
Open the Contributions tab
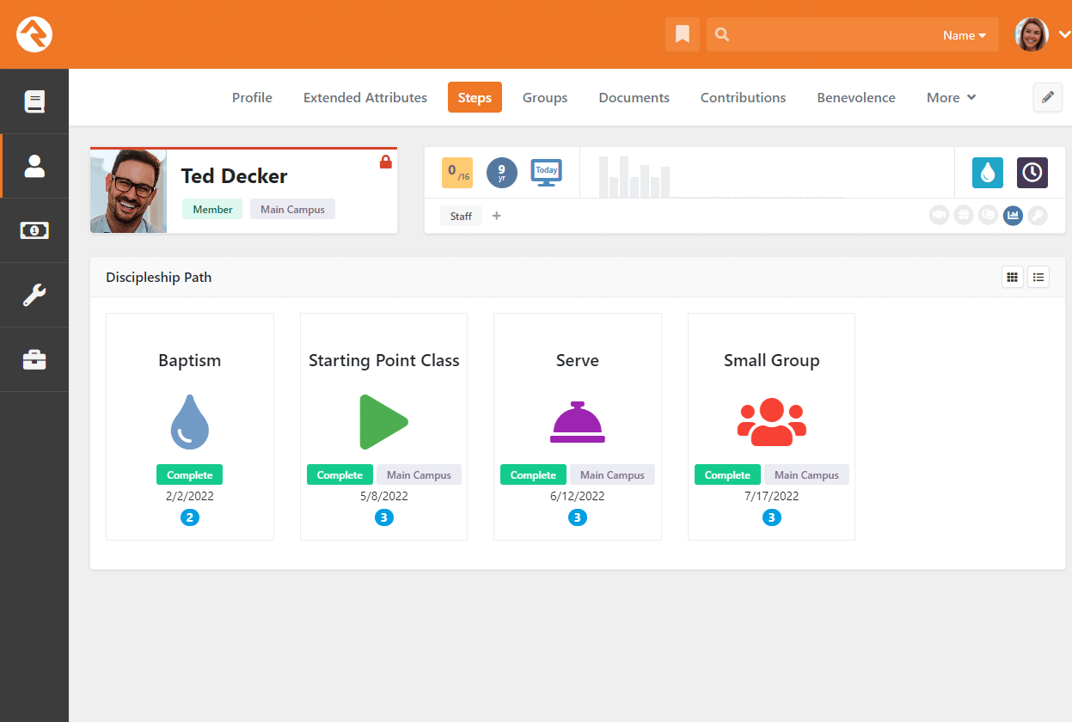[x=744, y=97]
